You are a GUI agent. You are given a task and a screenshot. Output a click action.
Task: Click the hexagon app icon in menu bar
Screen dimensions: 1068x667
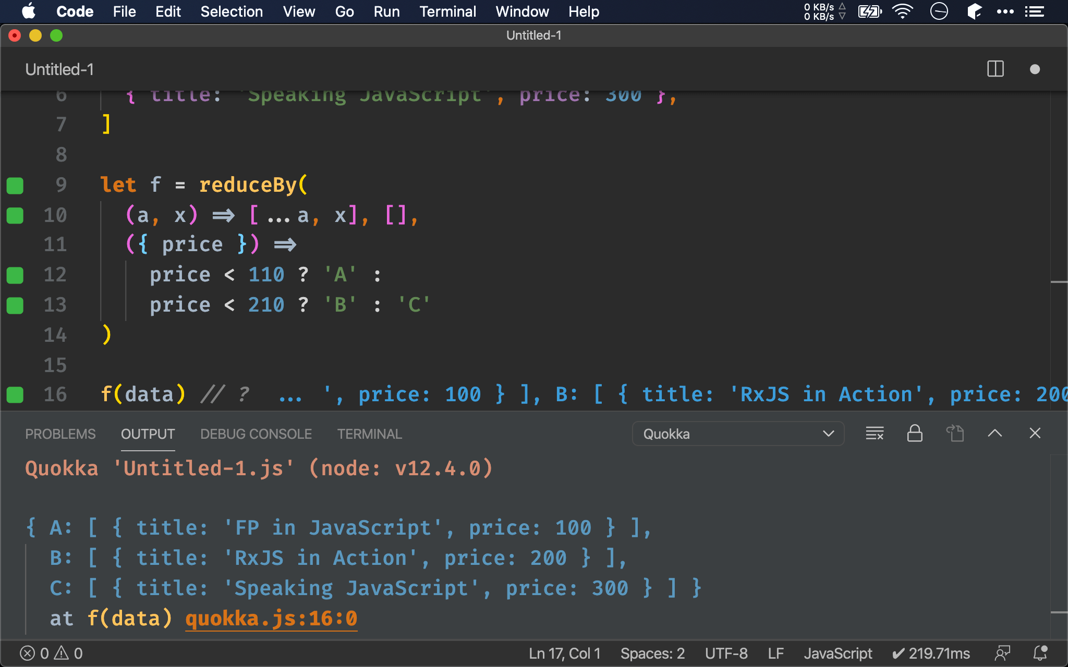pos(974,11)
